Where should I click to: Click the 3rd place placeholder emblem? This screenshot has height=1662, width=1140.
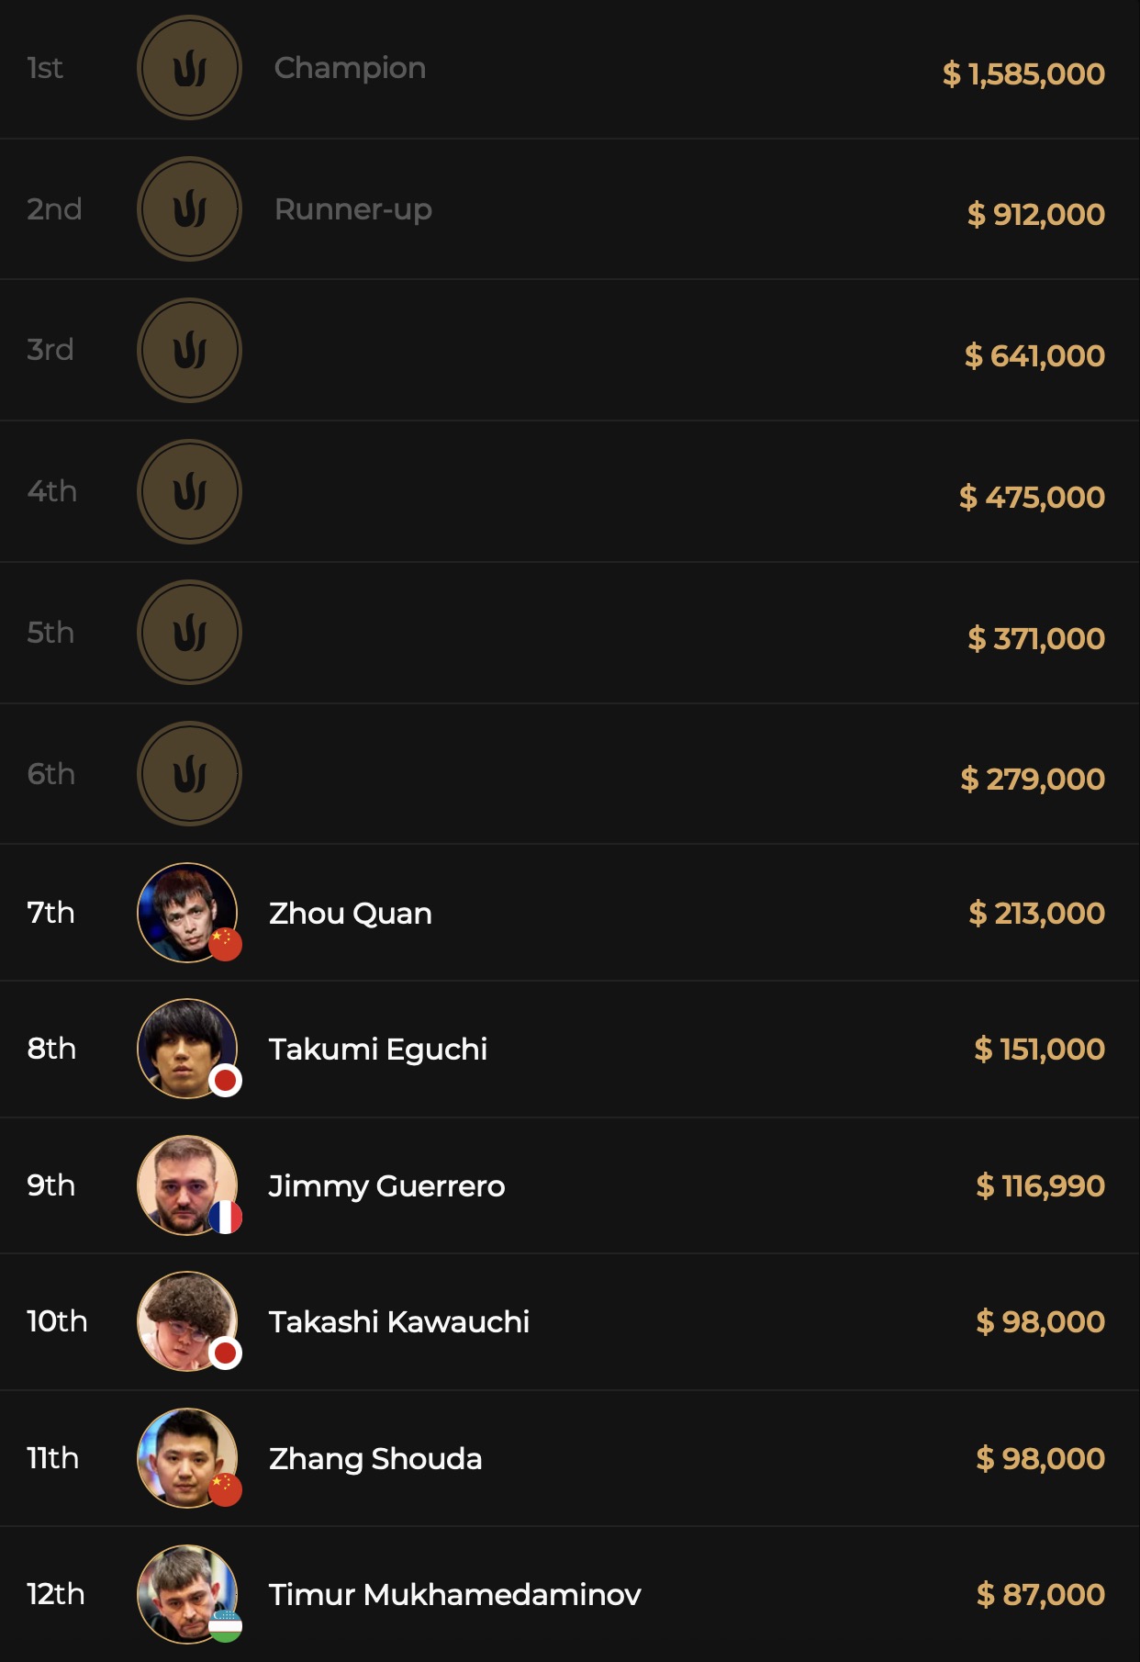[x=189, y=351]
